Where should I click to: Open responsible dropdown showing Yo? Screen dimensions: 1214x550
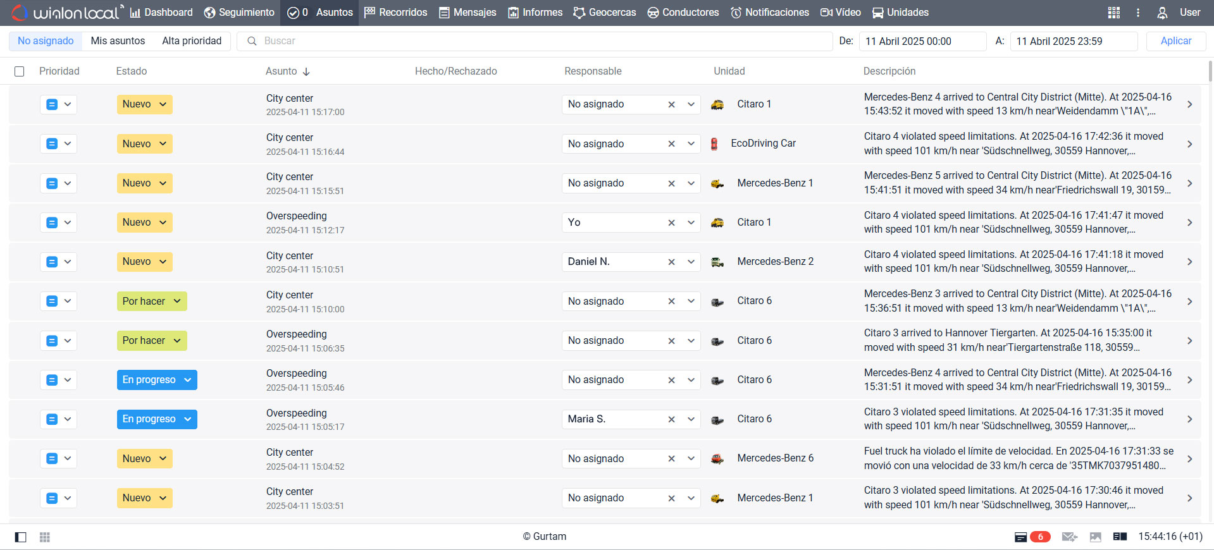click(x=691, y=223)
